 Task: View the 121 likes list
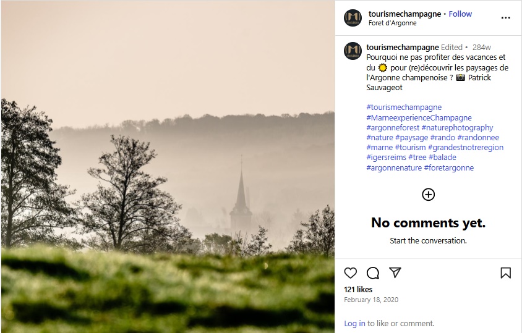[358, 289]
